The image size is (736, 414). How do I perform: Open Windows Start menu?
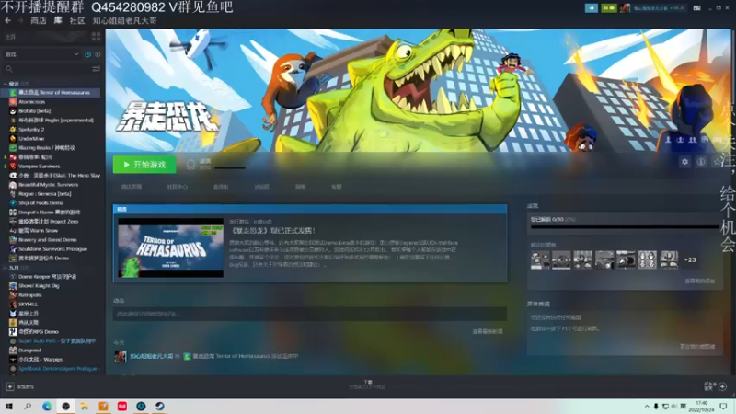coord(9,406)
